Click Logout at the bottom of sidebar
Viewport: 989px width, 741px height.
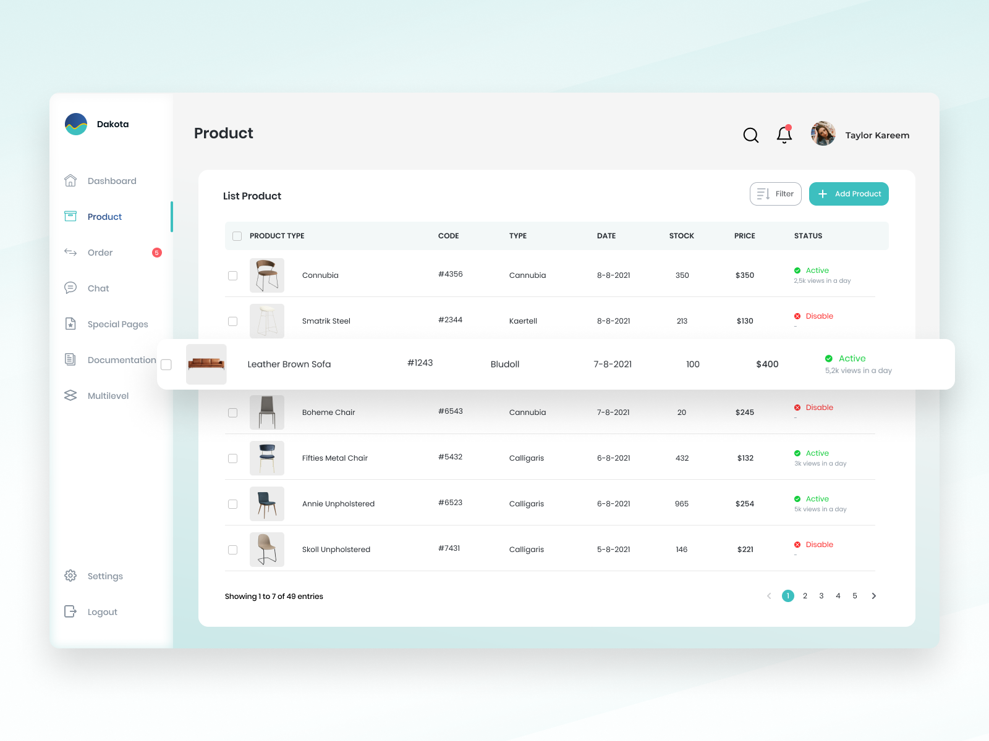(x=70, y=611)
